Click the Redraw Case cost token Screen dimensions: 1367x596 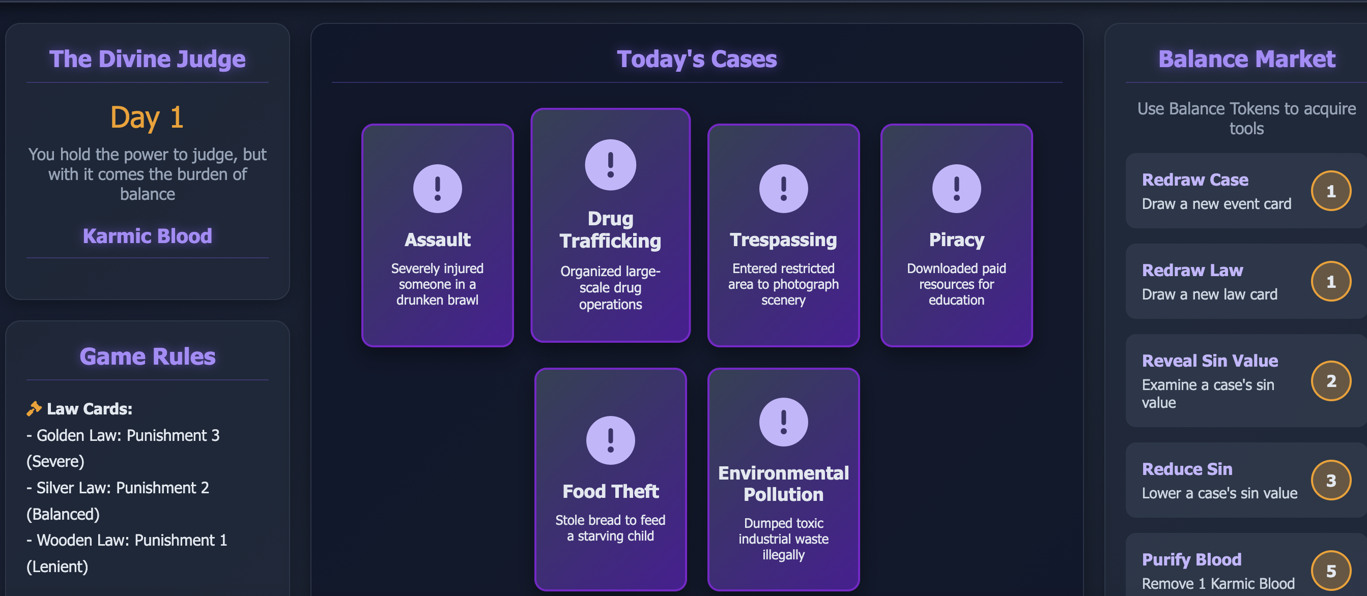(1330, 191)
